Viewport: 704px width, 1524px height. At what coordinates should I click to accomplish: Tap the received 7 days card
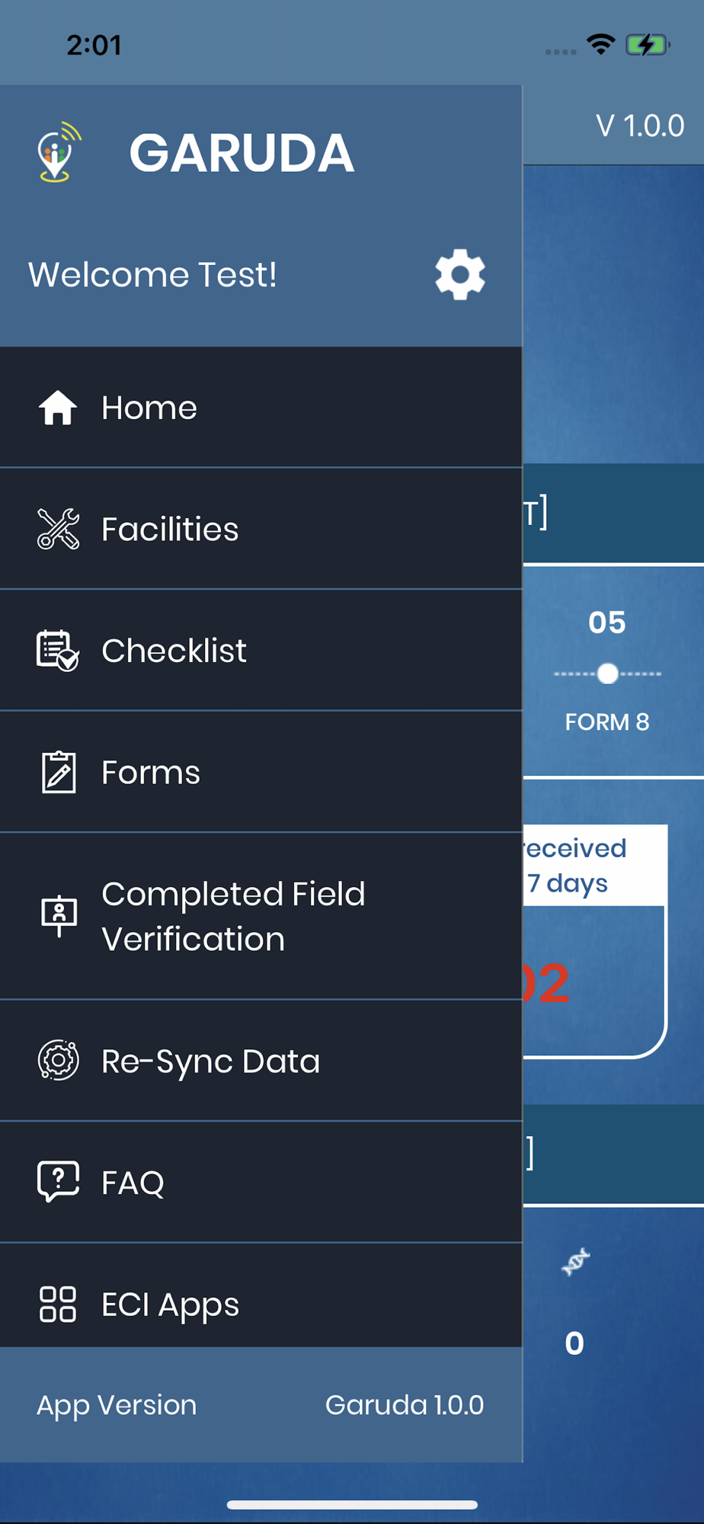point(595,941)
